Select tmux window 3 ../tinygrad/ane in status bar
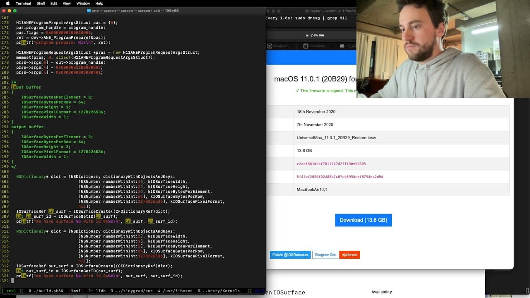The width and height of the screenshot is (530, 298). pos(132,291)
